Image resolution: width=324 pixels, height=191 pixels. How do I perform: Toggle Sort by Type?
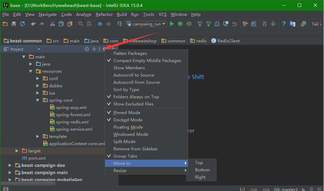tap(146, 90)
